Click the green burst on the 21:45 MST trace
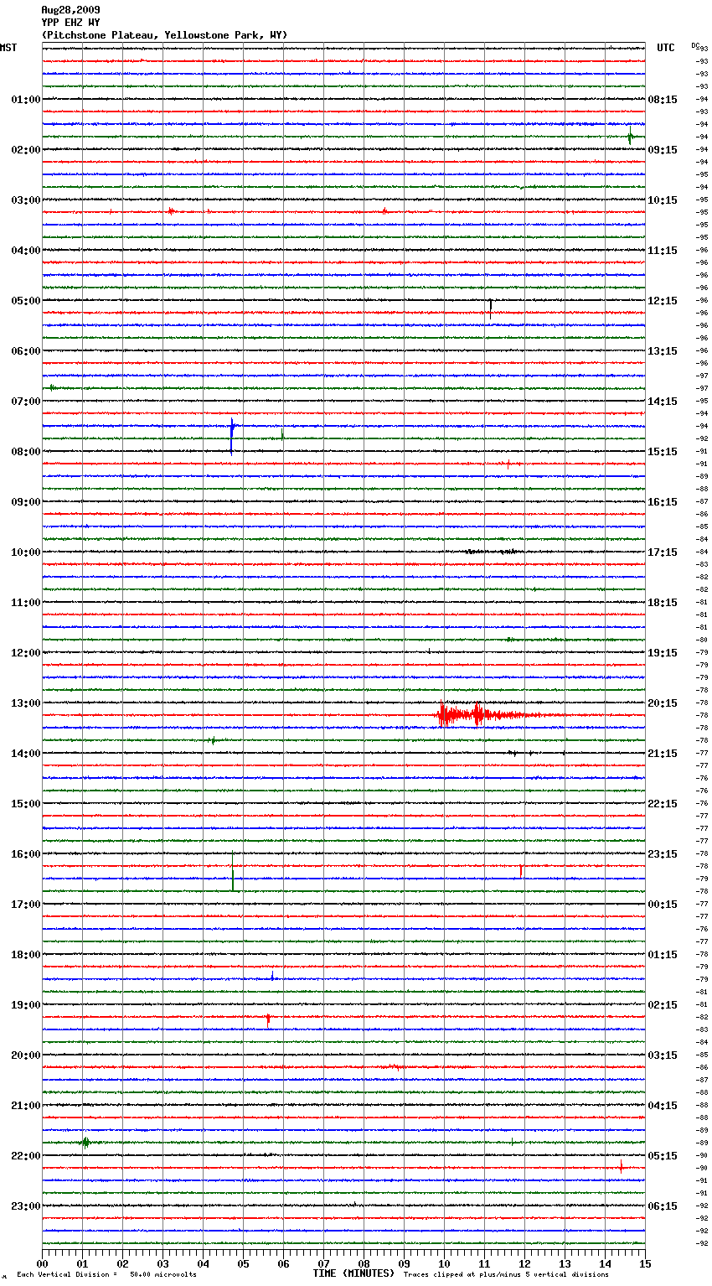The width and height of the screenshot is (712, 1286). click(x=85, y=1142)
